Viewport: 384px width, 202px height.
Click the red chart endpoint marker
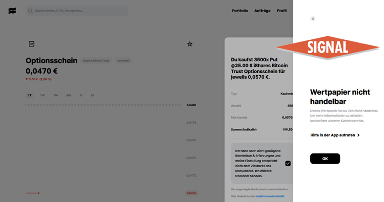pos(39,193)
